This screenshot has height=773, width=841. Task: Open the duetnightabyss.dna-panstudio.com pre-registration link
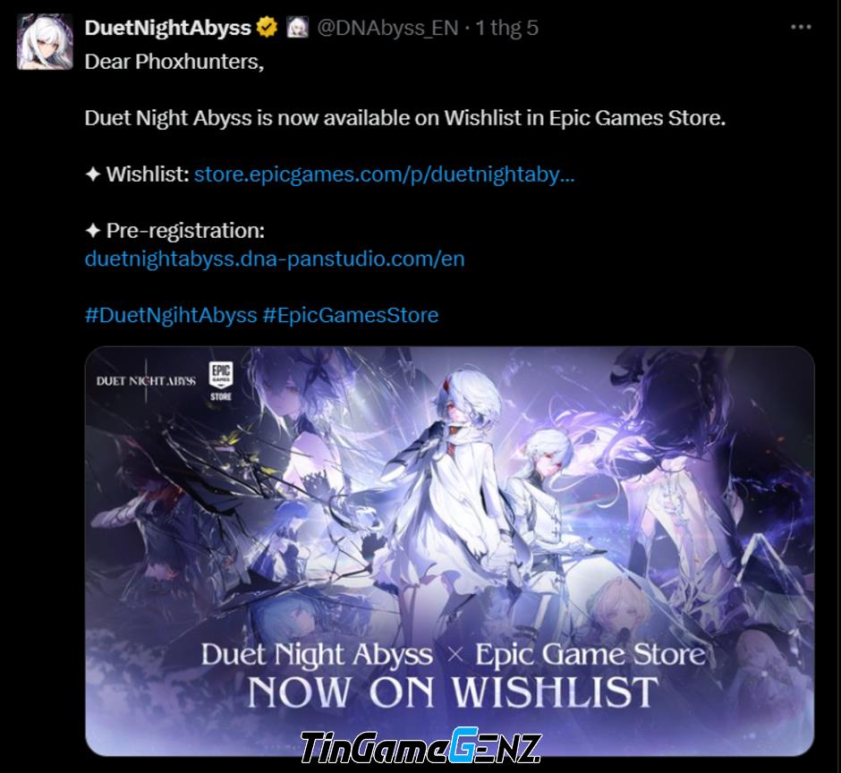click(275, 259)
